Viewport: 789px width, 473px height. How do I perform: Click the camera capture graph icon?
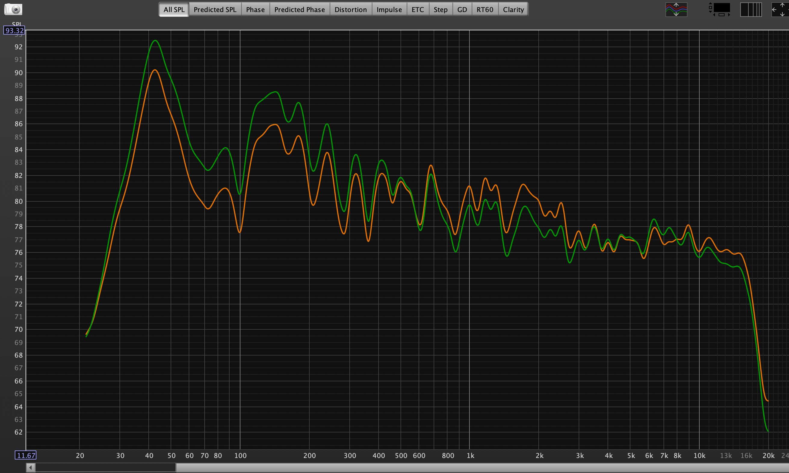pyautogui.click(x=13, y=9)
